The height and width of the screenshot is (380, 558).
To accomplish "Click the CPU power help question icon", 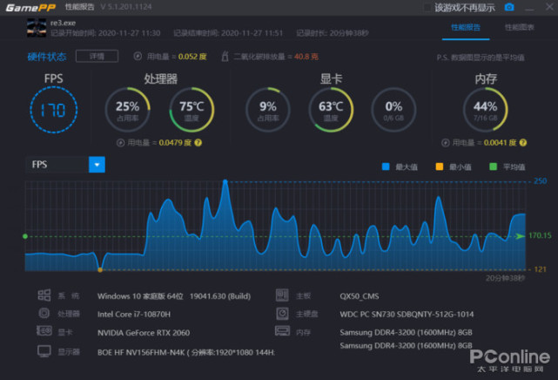I will (198, 143).
